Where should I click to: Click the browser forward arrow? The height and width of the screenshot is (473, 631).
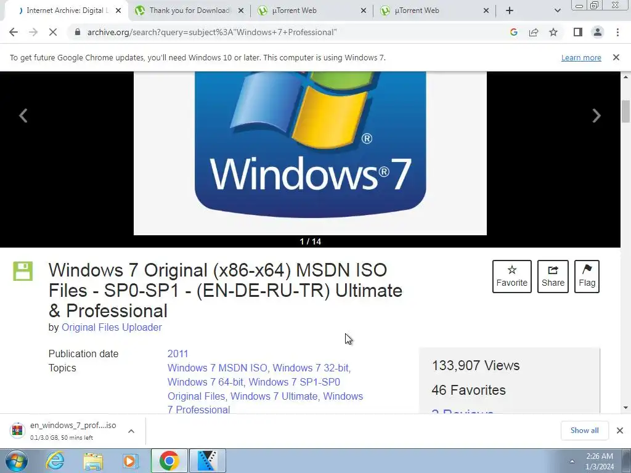[33, 32]
